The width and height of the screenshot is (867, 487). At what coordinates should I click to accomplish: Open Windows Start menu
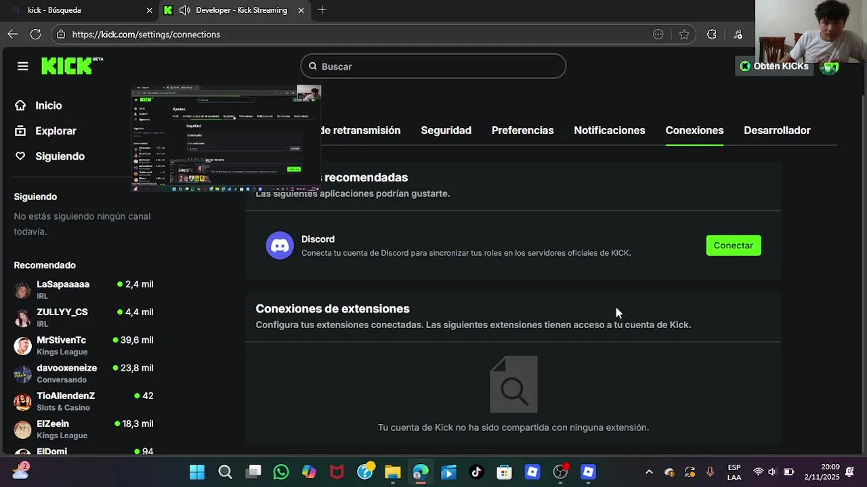[197, 472]
